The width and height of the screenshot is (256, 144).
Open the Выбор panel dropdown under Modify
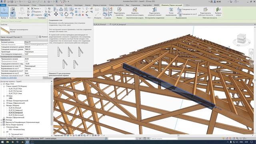[4, 18]
